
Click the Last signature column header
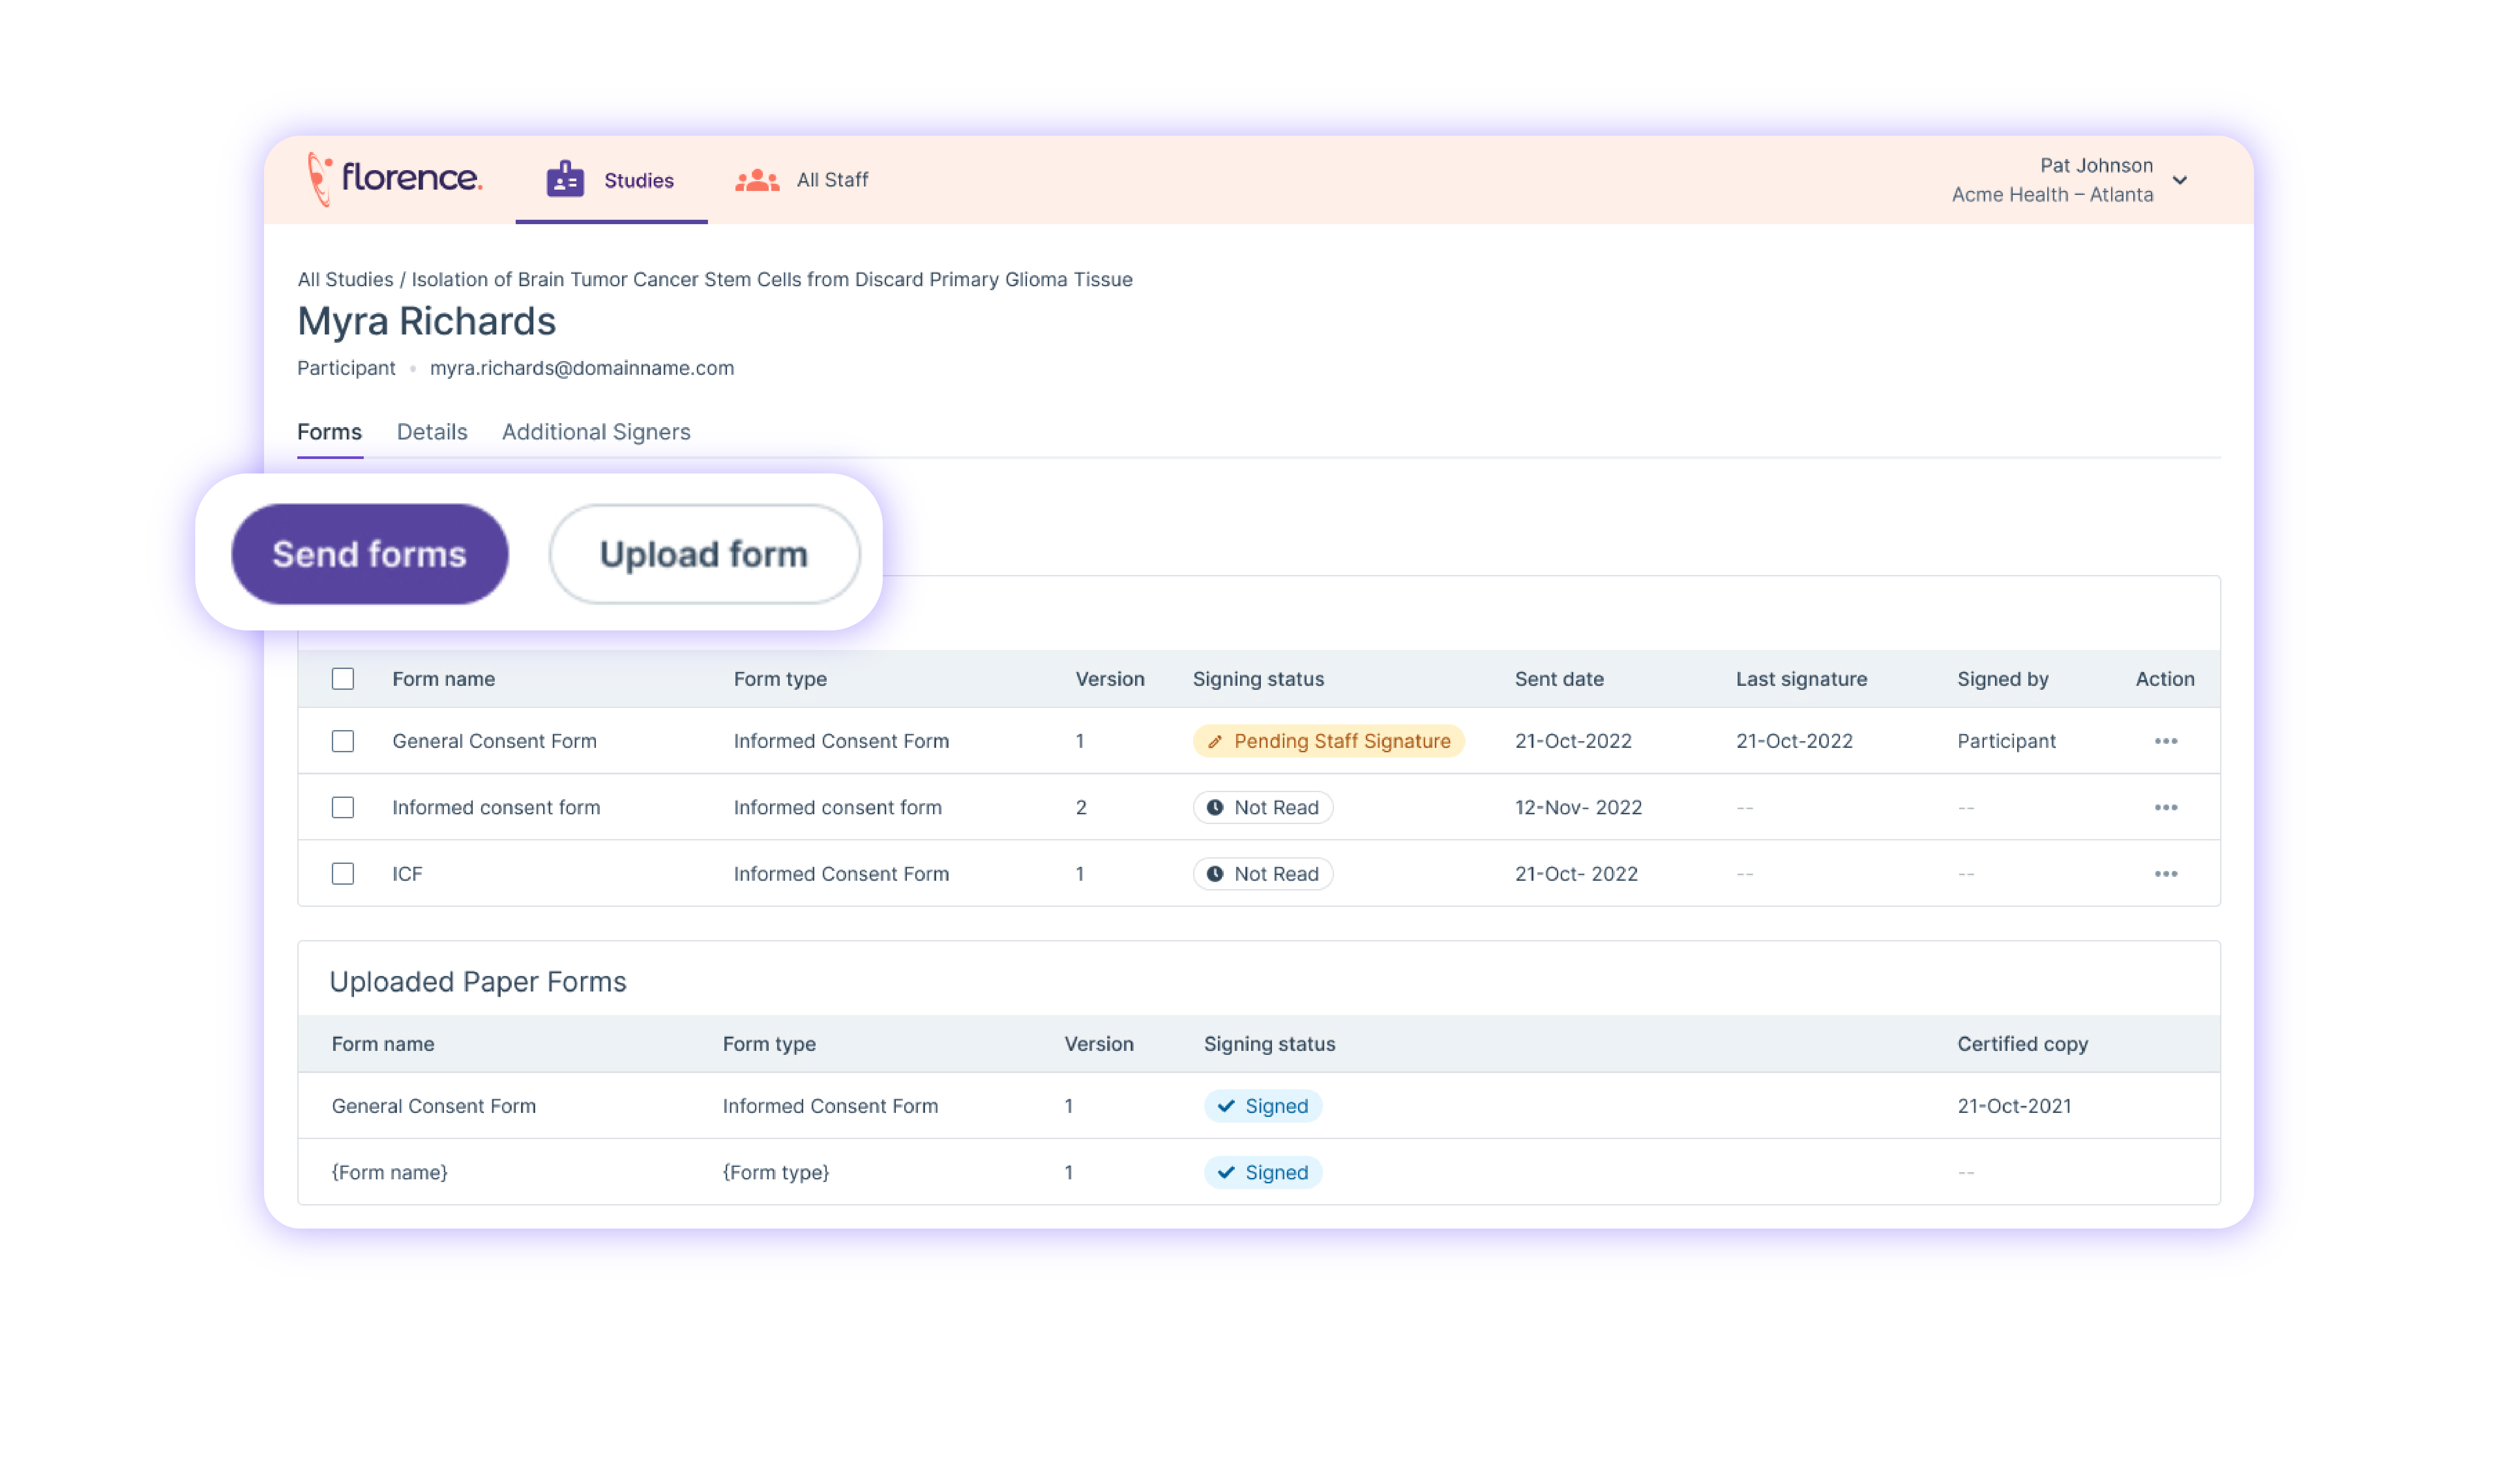click(1801, 679)
